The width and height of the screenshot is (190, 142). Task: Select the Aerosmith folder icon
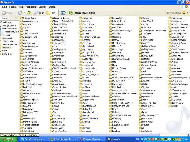point(21,24)
